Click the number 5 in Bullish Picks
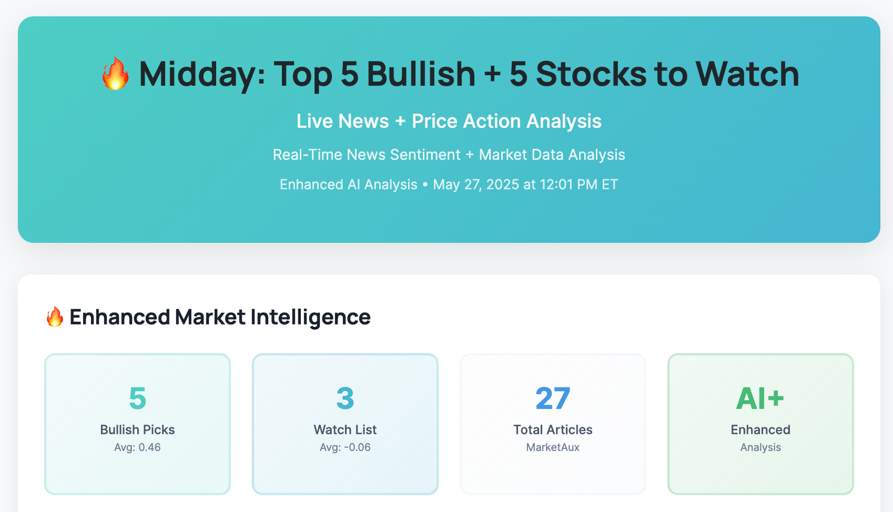Image resolution: width=893 pixels, height=512 pixels. (x=137, y=398)
